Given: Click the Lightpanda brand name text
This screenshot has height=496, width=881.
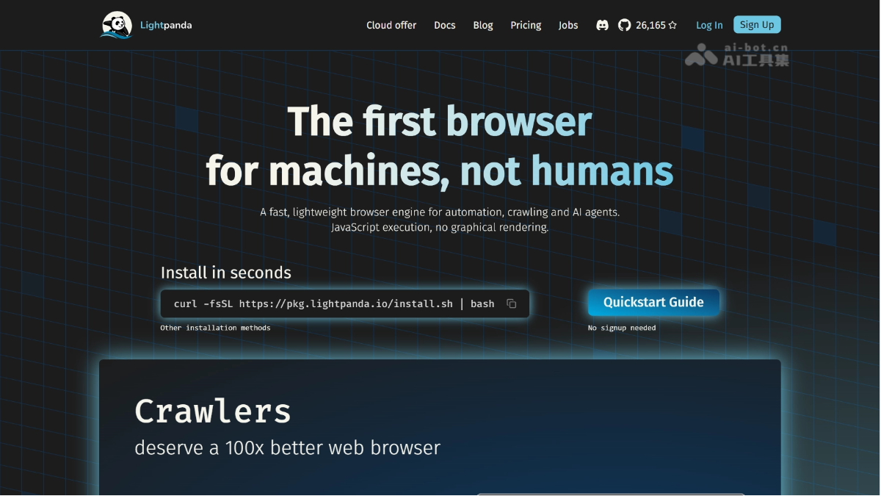Looking at the screenshot, I should [x=166, y=25].
